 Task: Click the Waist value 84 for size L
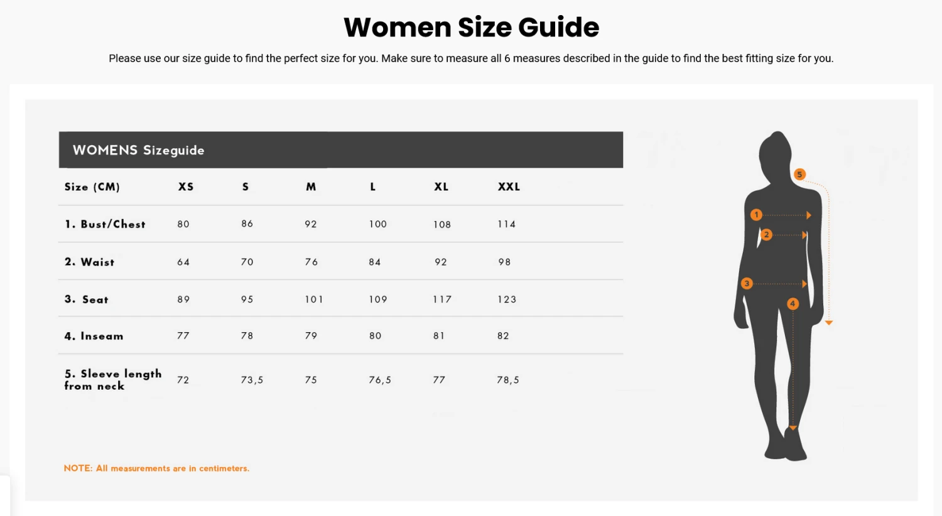pyautogui.click(x=375, y=262)
